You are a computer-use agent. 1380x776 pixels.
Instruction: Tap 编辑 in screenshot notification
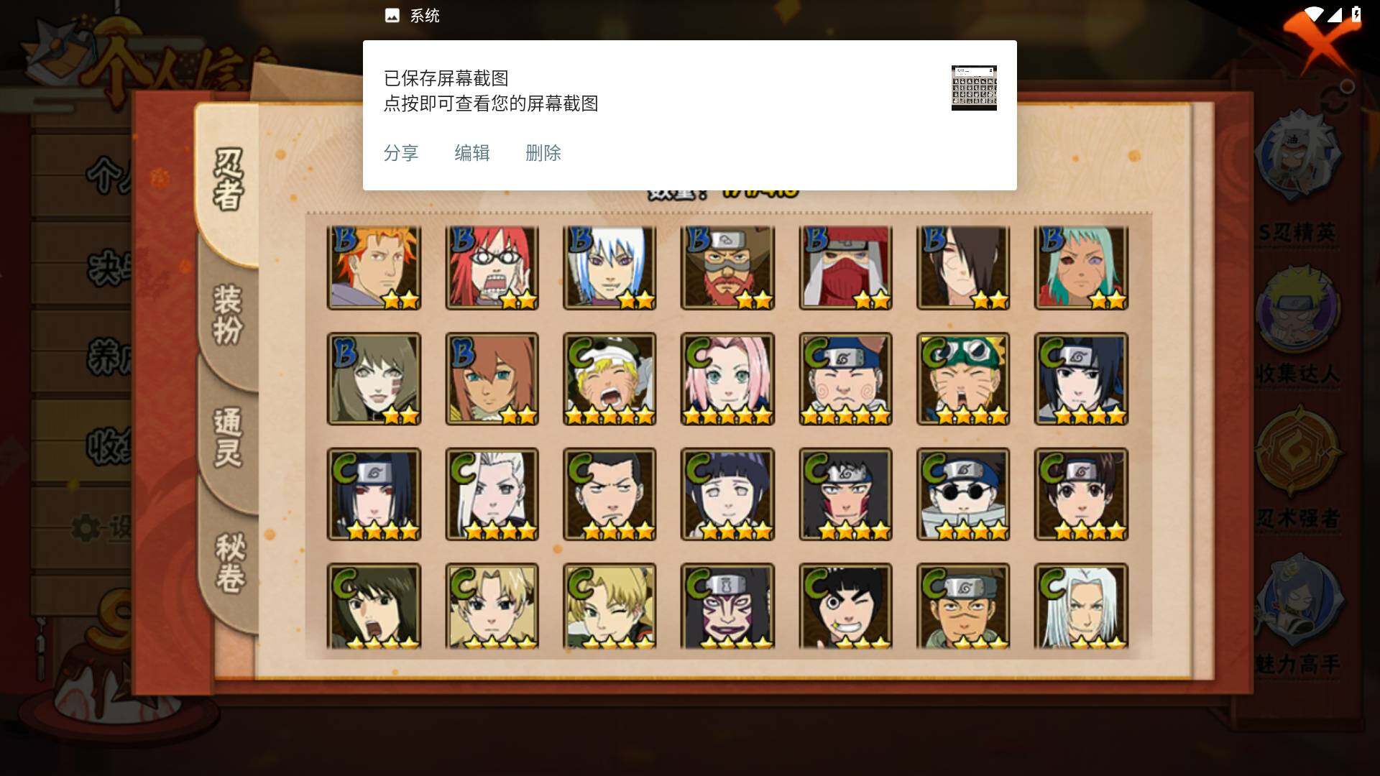click(471, 153)
